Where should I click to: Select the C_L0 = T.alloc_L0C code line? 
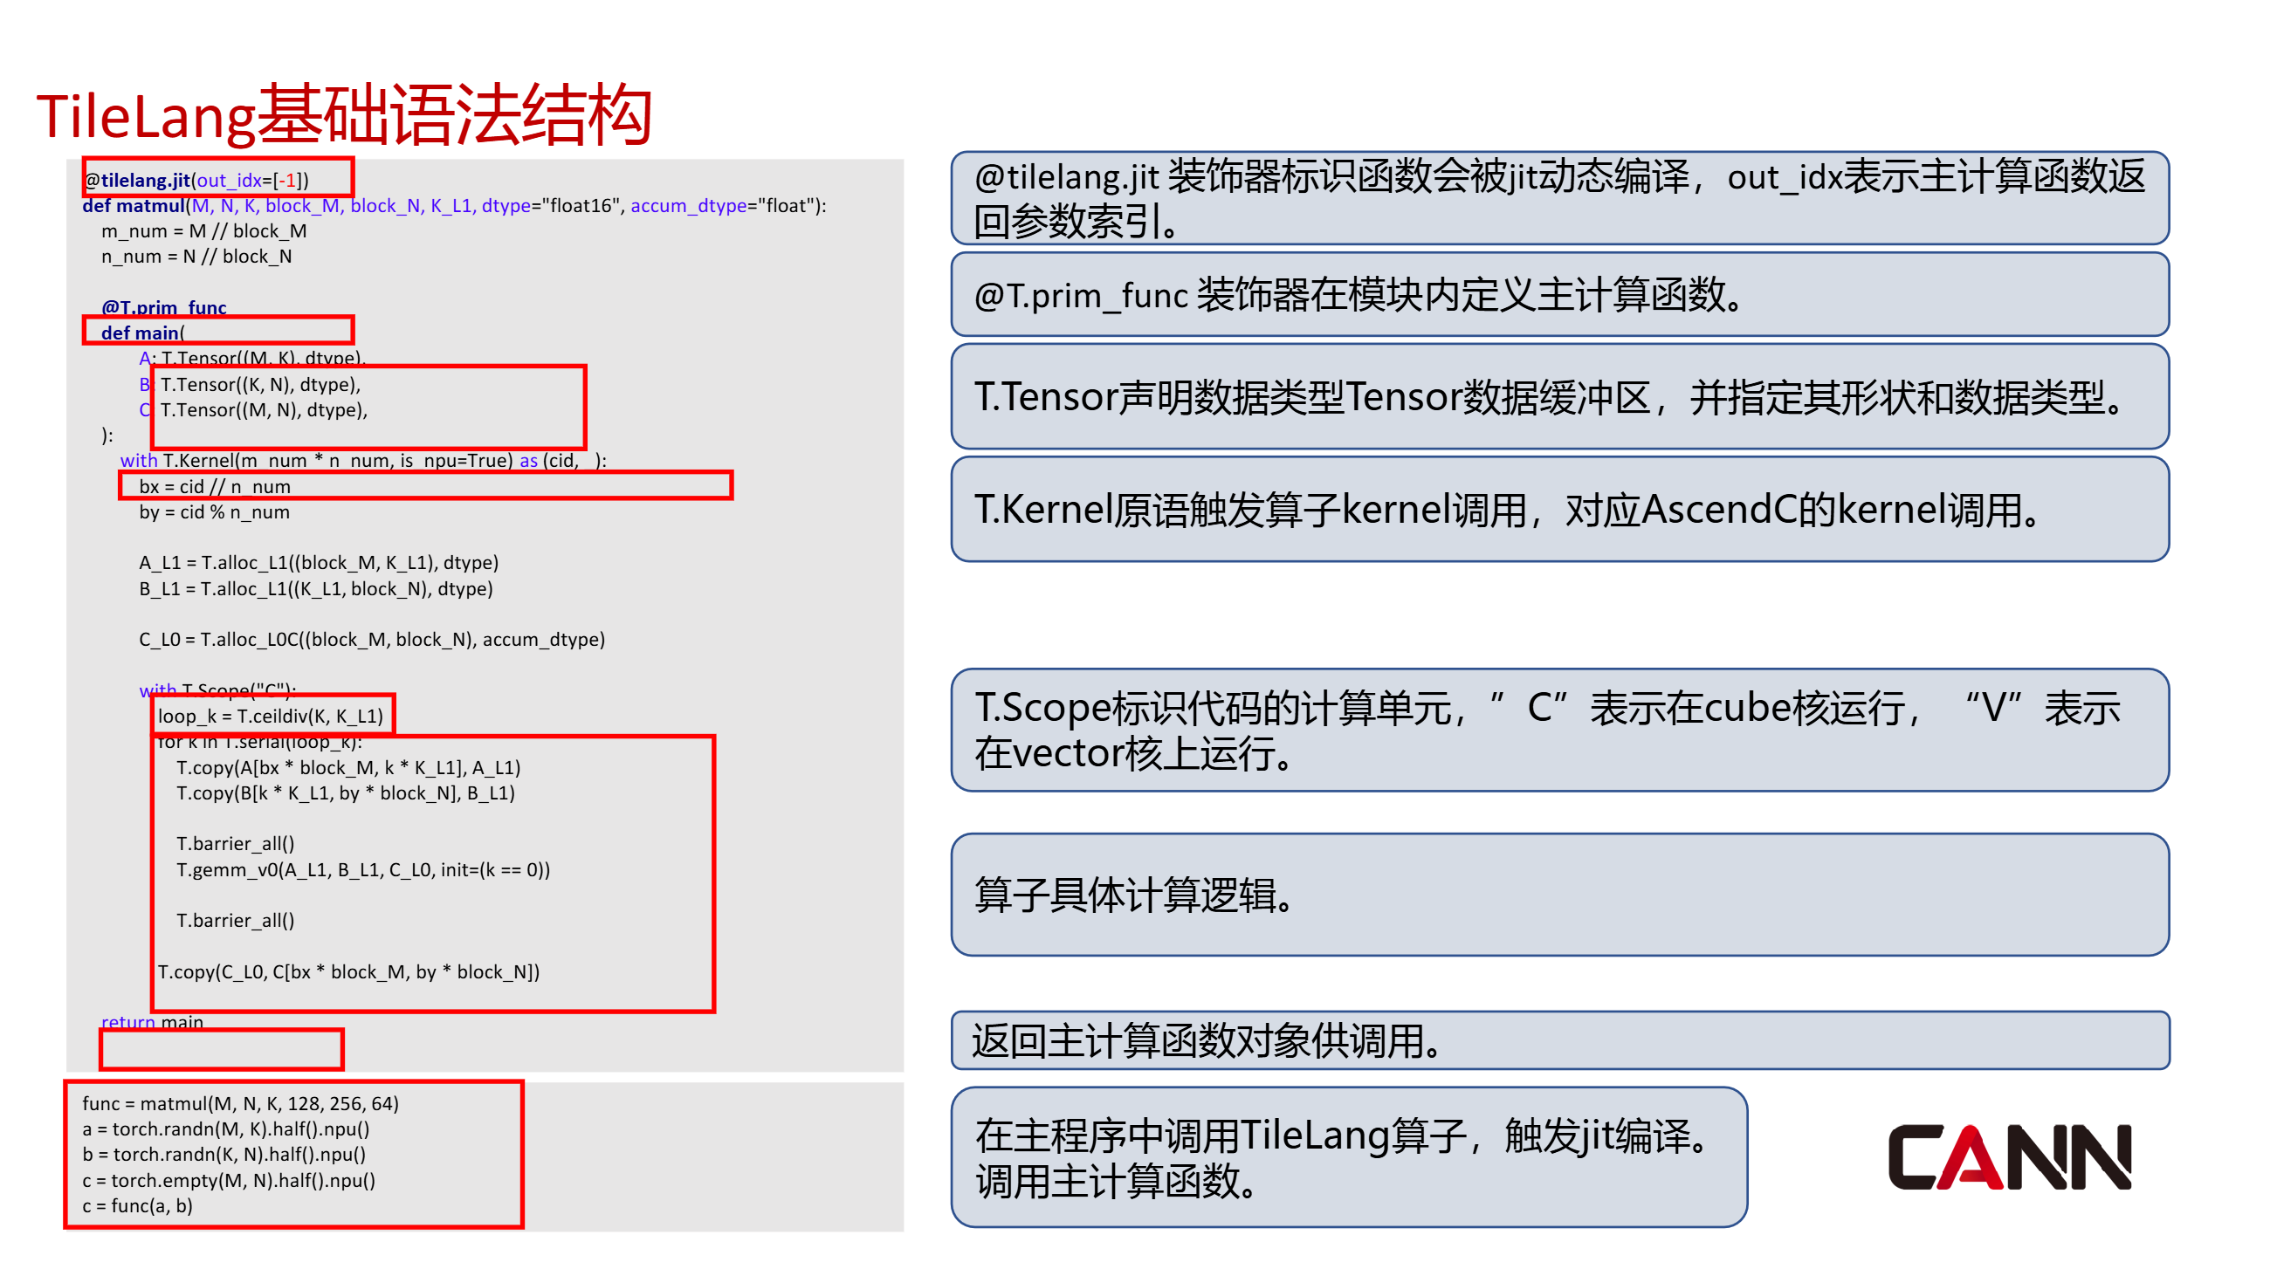point(372,640)
